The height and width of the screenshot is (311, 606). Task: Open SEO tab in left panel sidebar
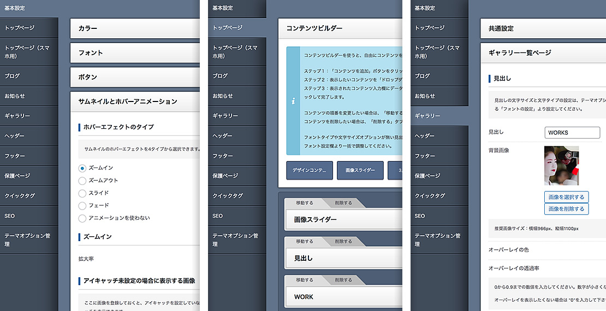[x=29, y=216]
